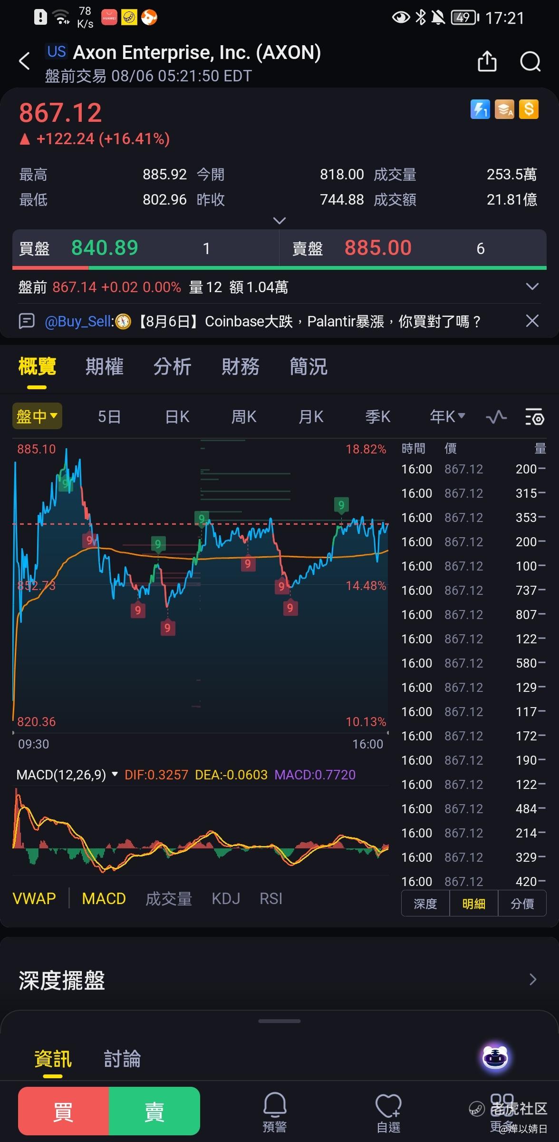Switch to the 期權 tab
The width and height of the screenshot is (559, 1142).
[x=105, y=367]
